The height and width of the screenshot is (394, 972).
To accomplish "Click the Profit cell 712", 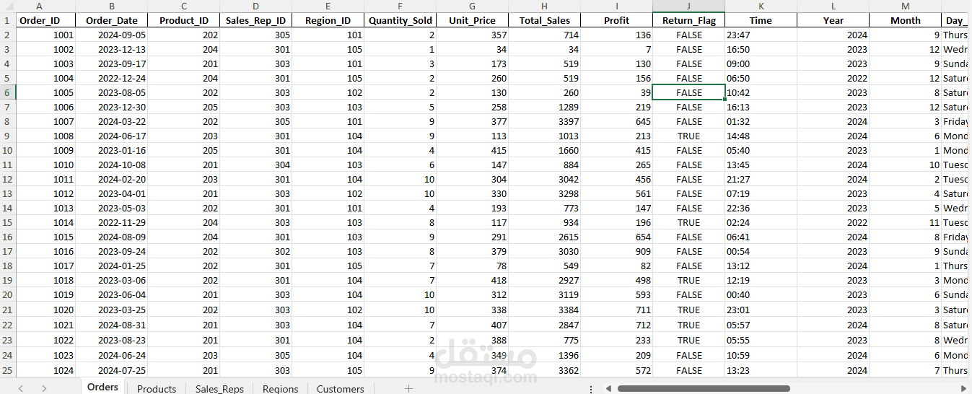I will coord(617,325).
